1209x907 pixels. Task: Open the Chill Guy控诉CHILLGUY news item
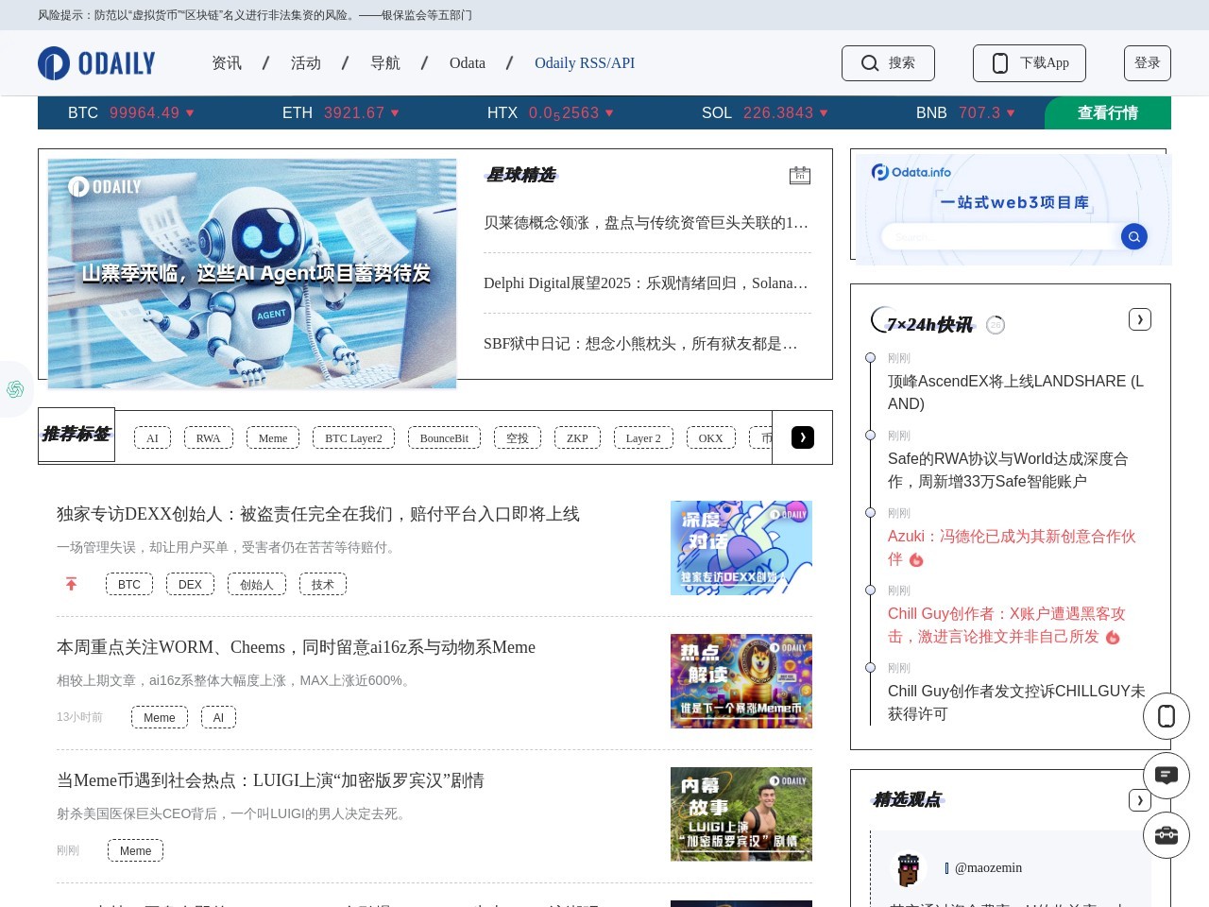pyautogui.click(x=1017, y=702)
